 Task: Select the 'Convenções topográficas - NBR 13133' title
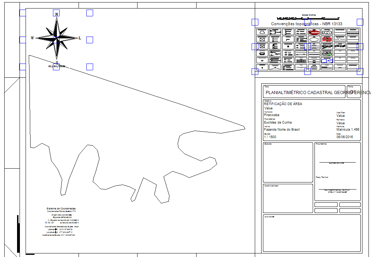point(306,24)
